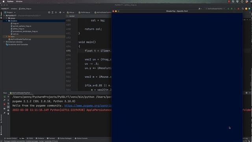Hide the Project tool window with minus icon
The width and height of the screenshot is (252, 142).
[x=64, y=12]
